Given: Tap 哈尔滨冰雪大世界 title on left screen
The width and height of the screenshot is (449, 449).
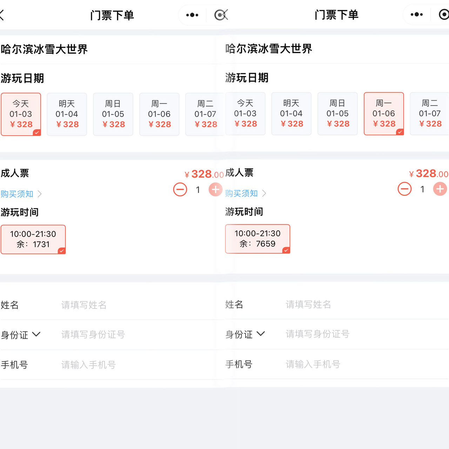Looking at the screenshot, I should click(44, 49).
